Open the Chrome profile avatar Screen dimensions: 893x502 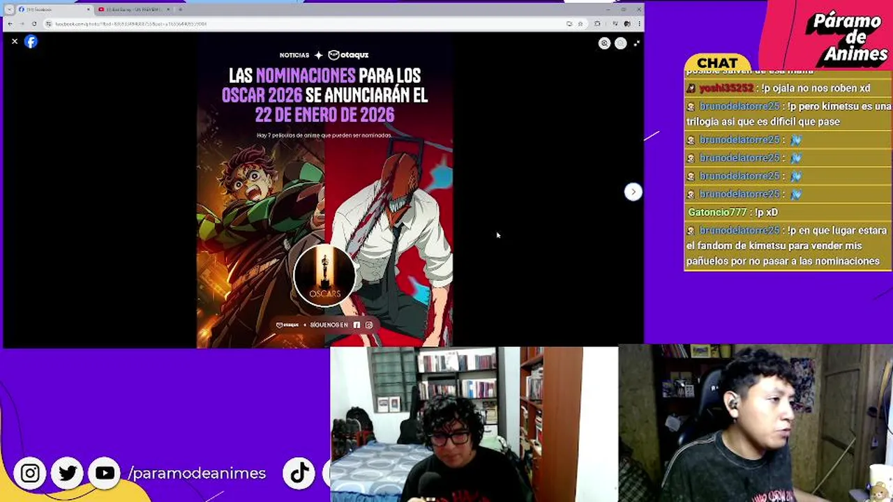click(x=627, y=24)
